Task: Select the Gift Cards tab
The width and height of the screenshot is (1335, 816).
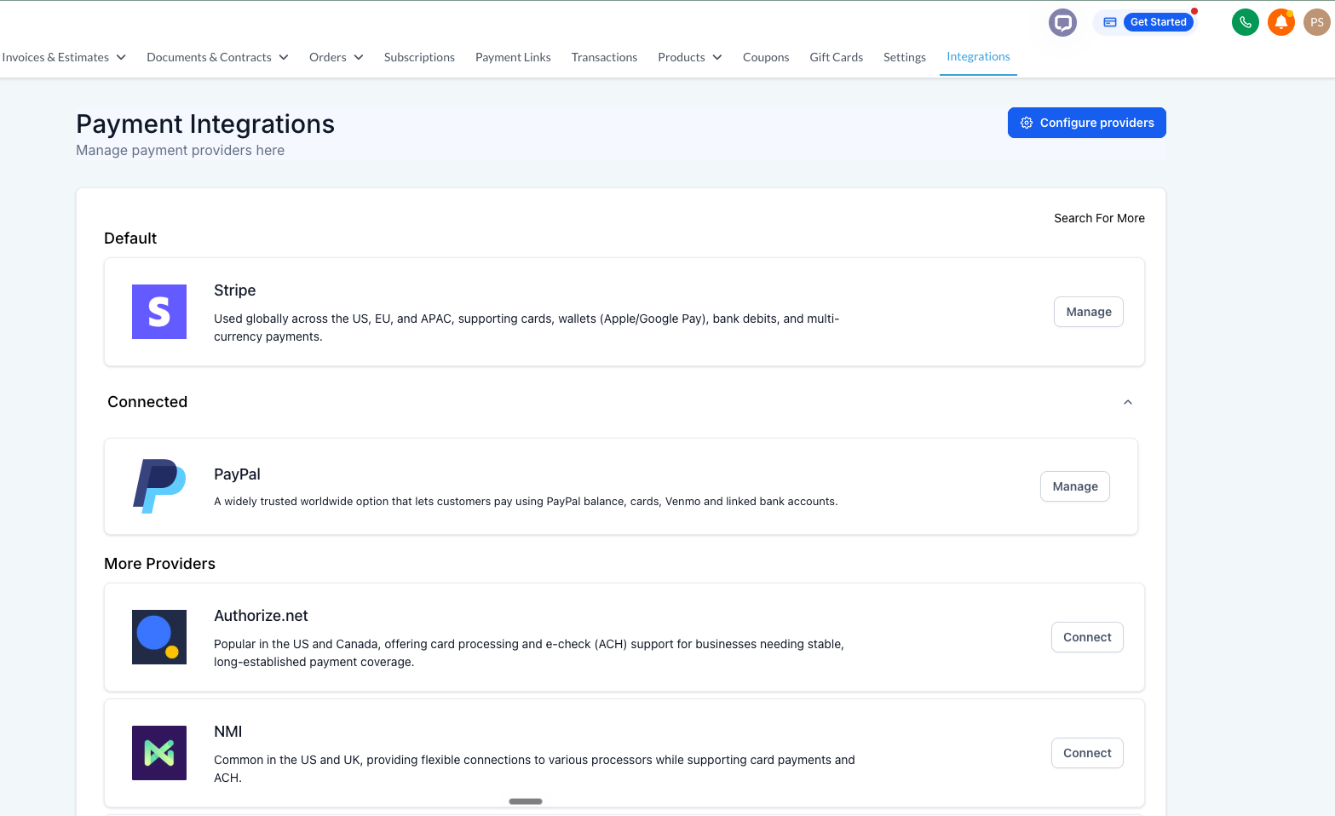Action: 836,57
